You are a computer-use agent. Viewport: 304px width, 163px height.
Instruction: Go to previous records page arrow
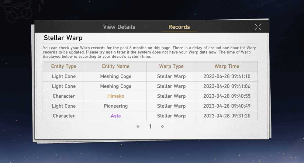coord(138,127)
